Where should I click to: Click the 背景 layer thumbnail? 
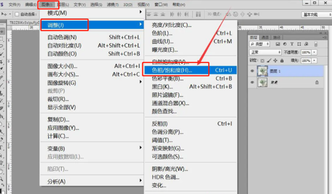[262, 82]
